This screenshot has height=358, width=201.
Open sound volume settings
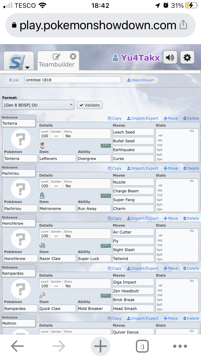point(170,58)
